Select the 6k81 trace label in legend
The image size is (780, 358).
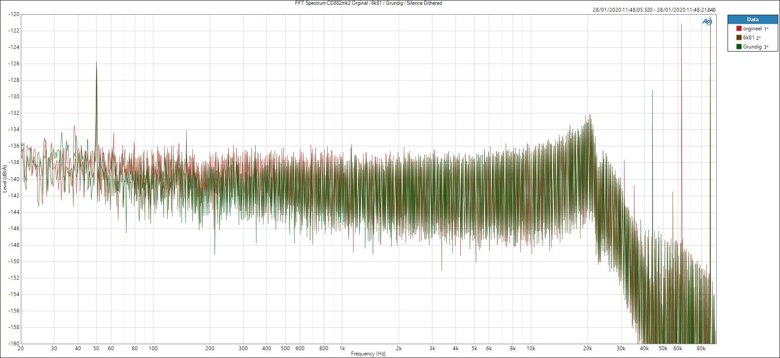748,38
